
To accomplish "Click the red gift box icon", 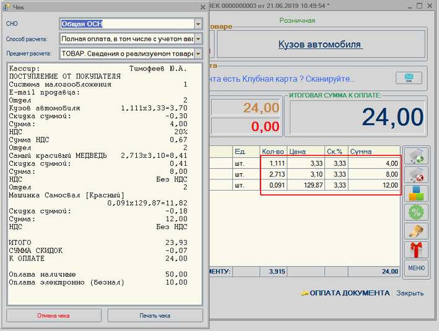I will (416, 250).
